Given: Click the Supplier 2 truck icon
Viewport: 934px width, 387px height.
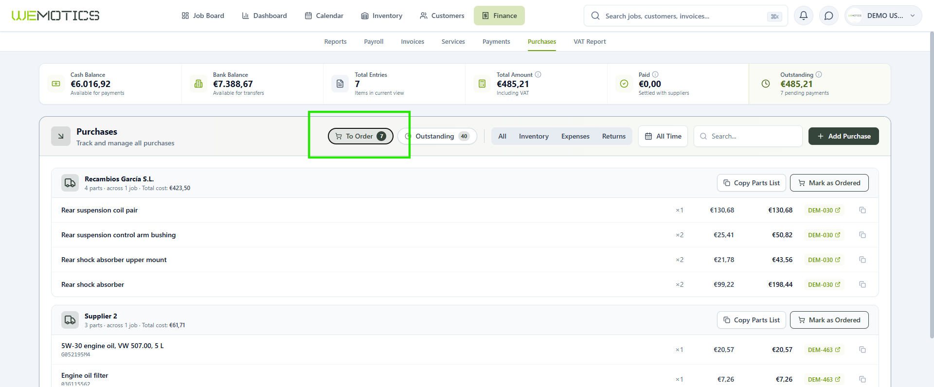Looking at the screenshot, I should coord(70,320).
